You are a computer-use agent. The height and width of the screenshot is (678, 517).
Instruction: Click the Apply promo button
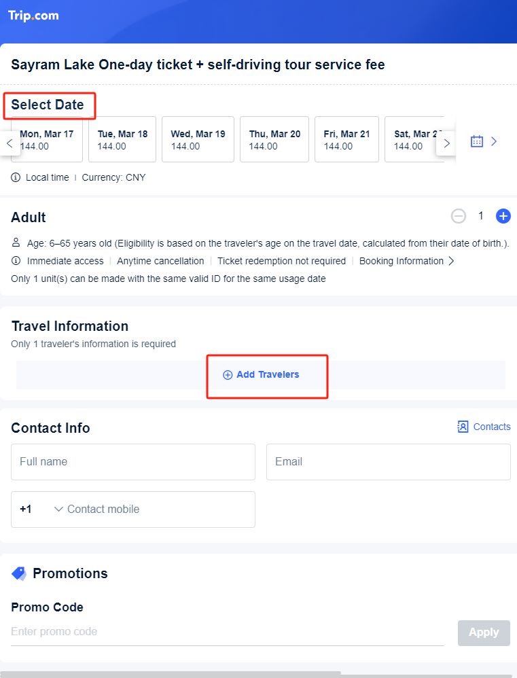(x=484, y=632)
